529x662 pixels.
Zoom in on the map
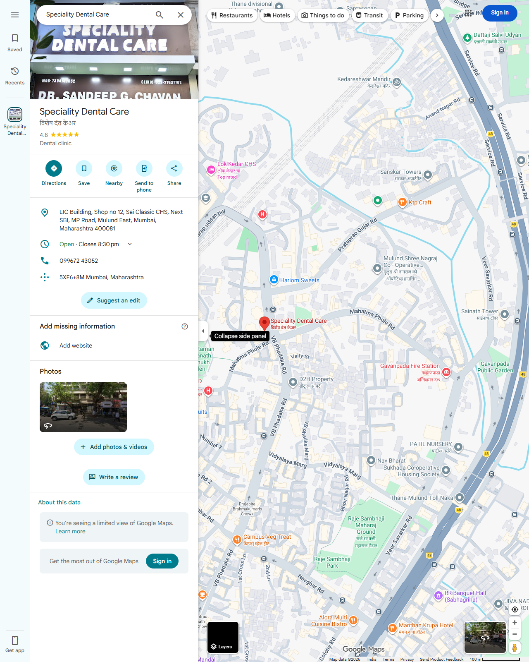[515, 623]
